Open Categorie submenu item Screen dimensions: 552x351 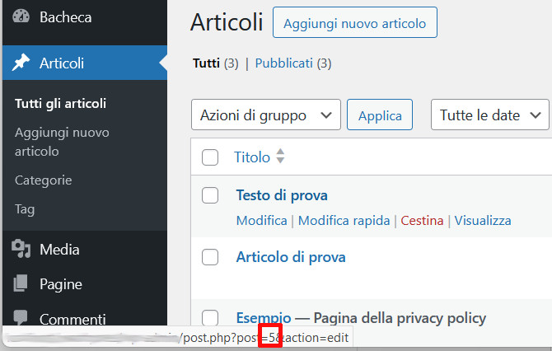click(44, 180)
